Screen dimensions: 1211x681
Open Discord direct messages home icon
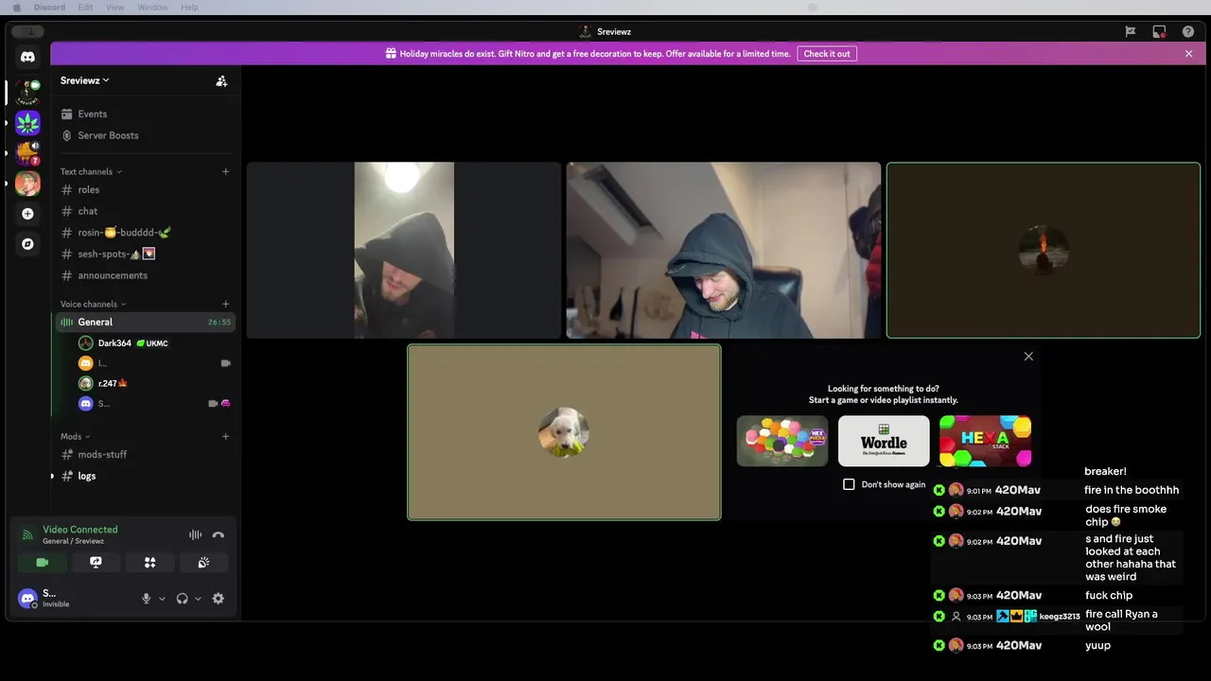point(27,57)
